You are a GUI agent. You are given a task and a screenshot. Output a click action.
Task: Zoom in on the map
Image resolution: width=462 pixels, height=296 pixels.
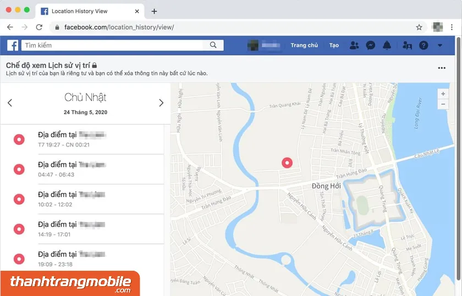(443, 94)
